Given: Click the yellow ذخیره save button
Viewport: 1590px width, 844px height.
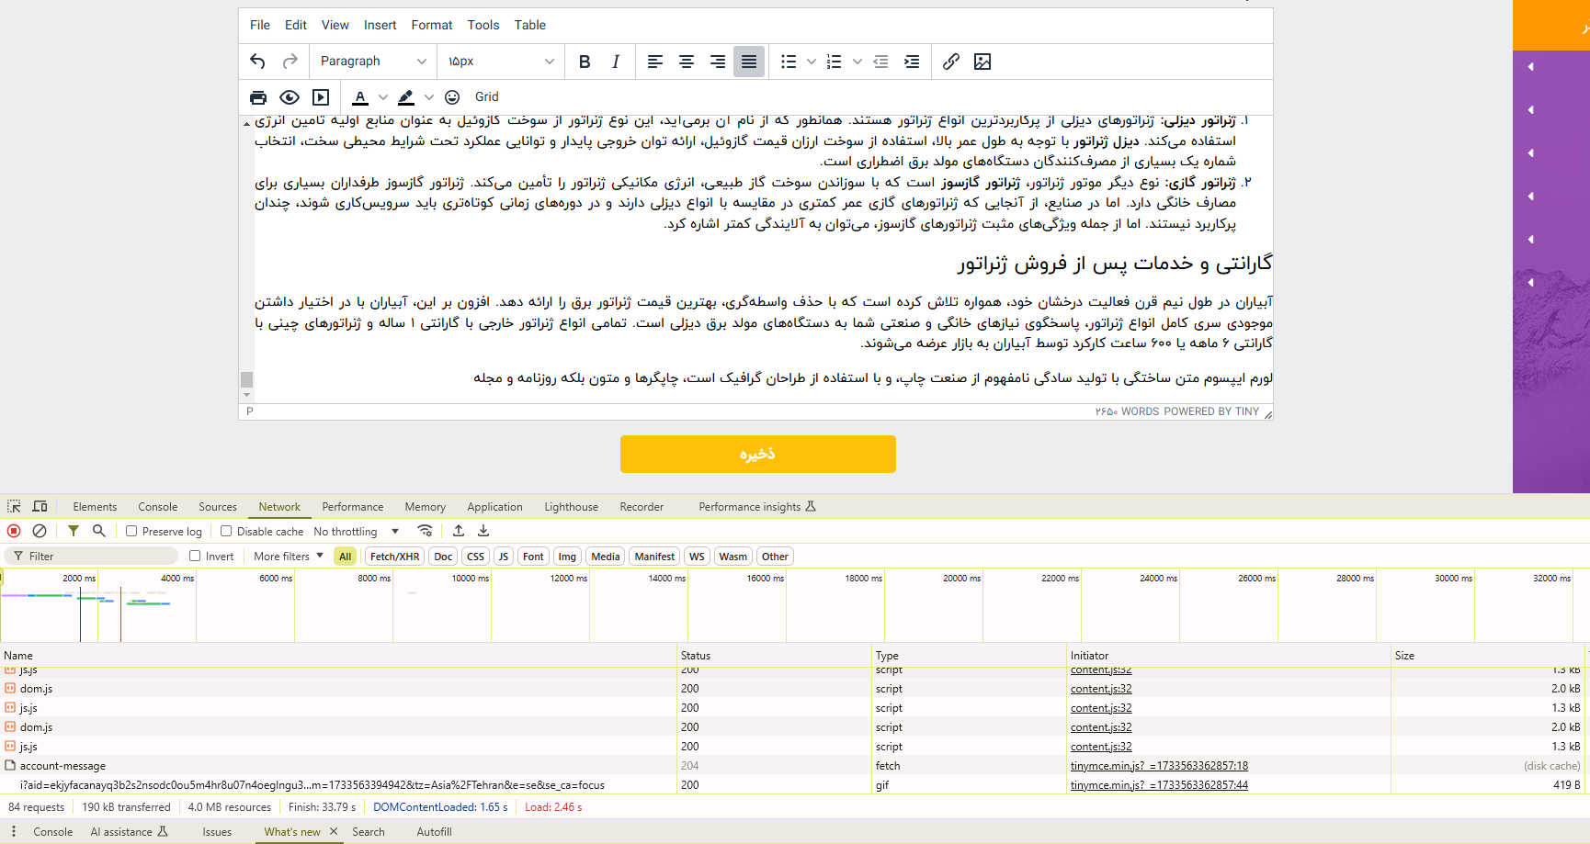Looking at the screenshot, I should pos(758,454).
